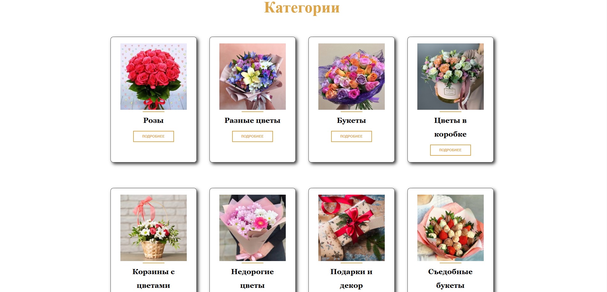The image size is (607, 292).
Task: Open the mixed flowers bouquet image
Action: (x=252, y=77)
